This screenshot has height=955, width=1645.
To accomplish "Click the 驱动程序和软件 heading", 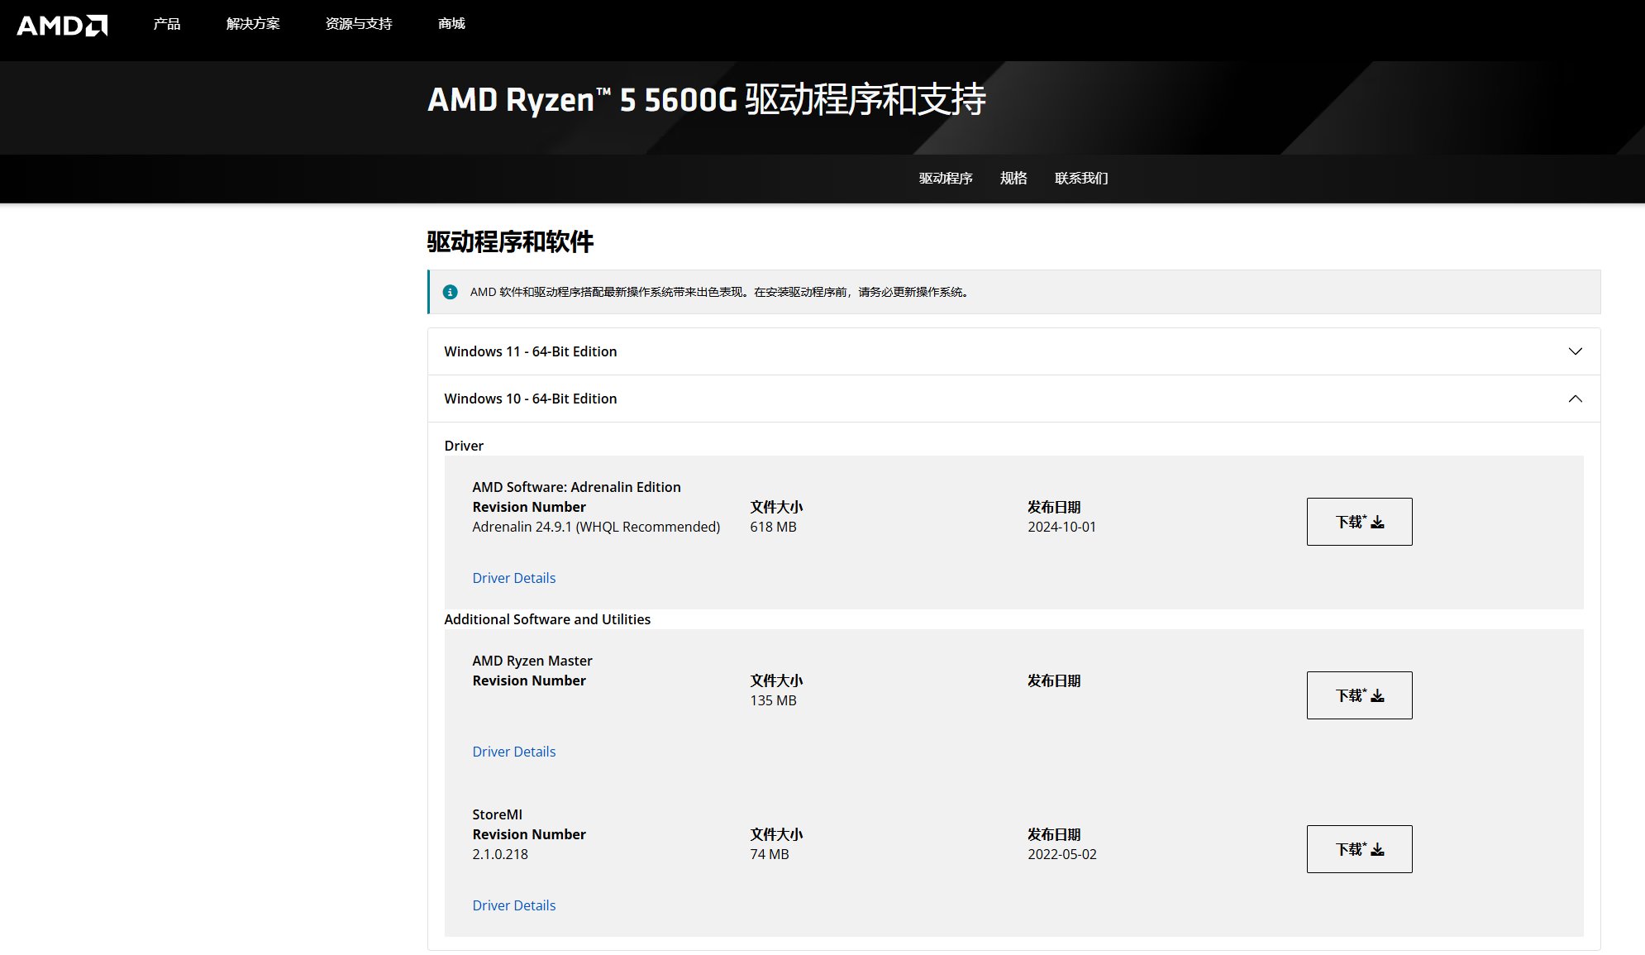I will 510,241.
